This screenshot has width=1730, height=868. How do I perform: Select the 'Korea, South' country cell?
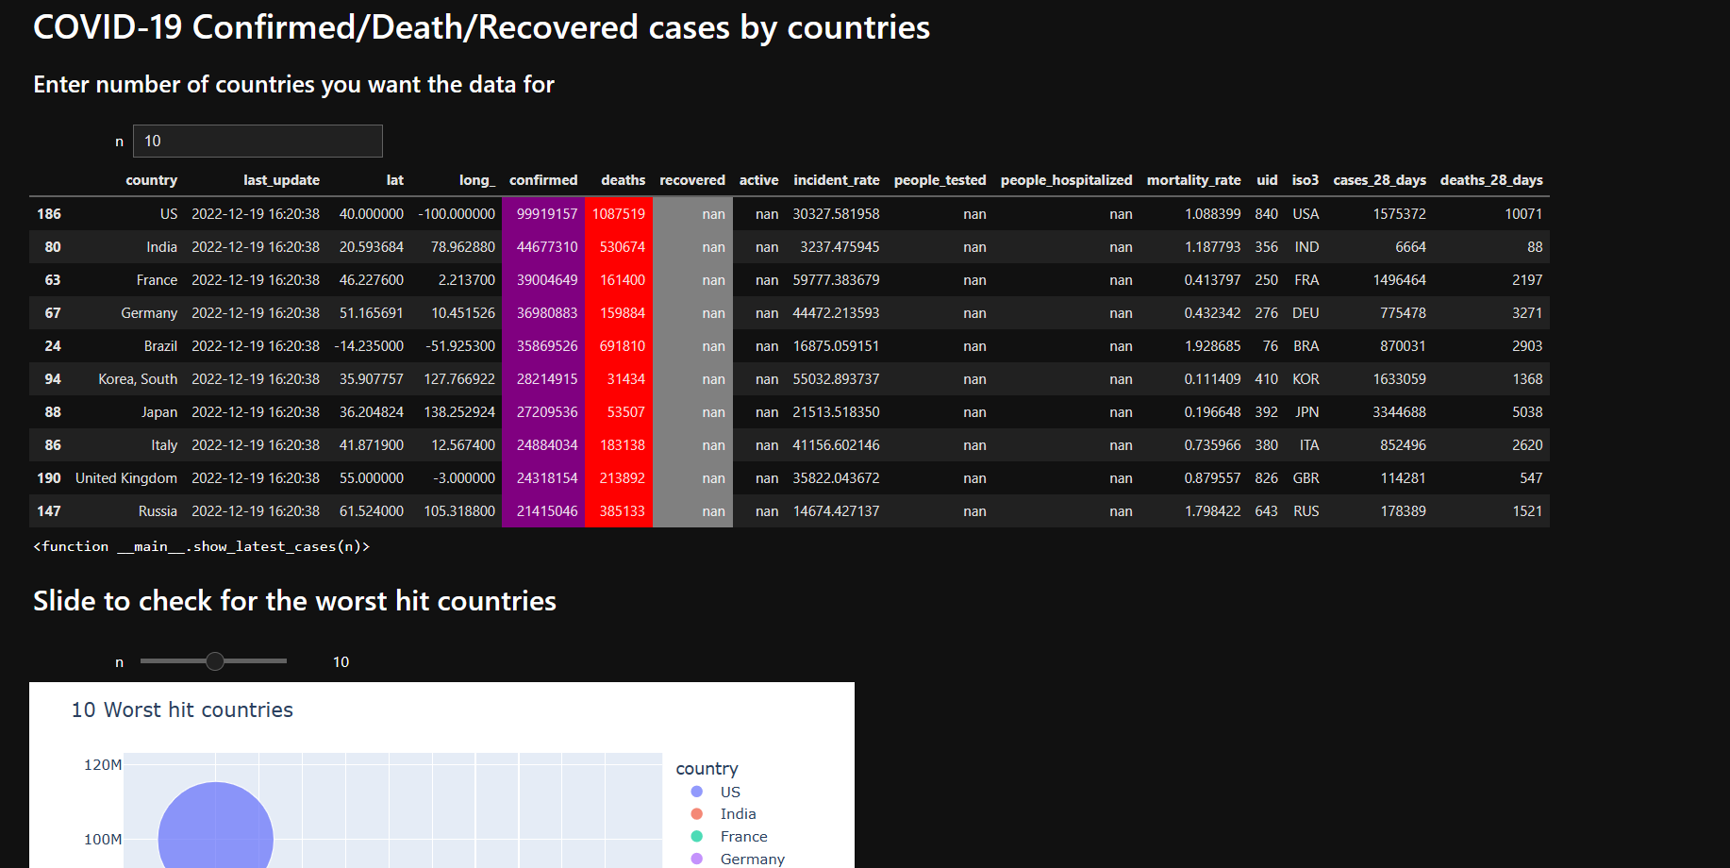(138, 379)
